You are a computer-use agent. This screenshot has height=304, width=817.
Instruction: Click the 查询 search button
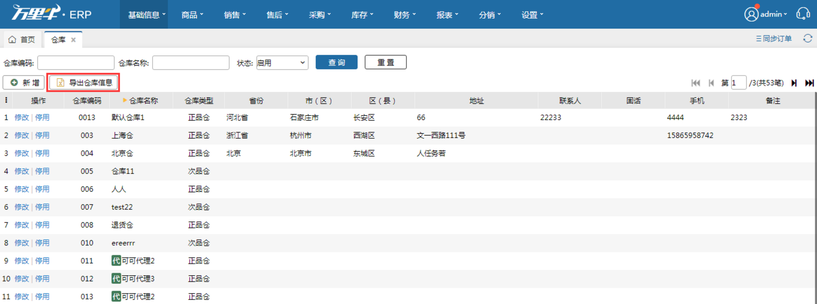(336, 62)
